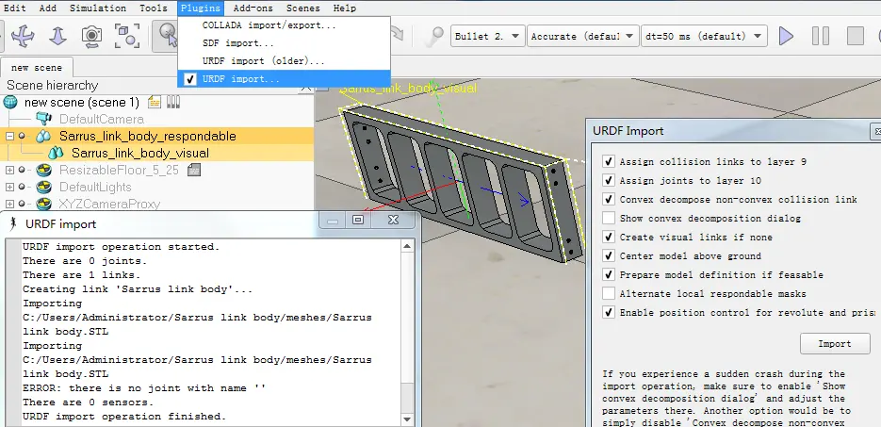881x427 pixels.
Task: Click the camera rotate toolbar icon
Action: point(92,36)
